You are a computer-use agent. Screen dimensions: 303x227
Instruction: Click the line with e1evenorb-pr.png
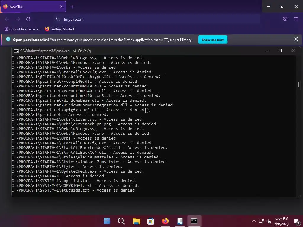click(85, 124)
